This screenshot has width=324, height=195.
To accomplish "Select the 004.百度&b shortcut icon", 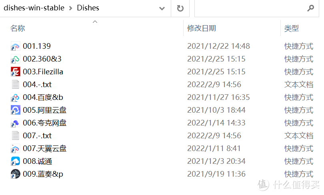I will [15, 97].
